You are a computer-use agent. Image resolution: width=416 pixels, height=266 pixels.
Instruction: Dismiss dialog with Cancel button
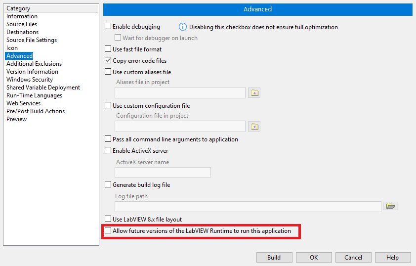pyautogui.click(x=353, y=258)
